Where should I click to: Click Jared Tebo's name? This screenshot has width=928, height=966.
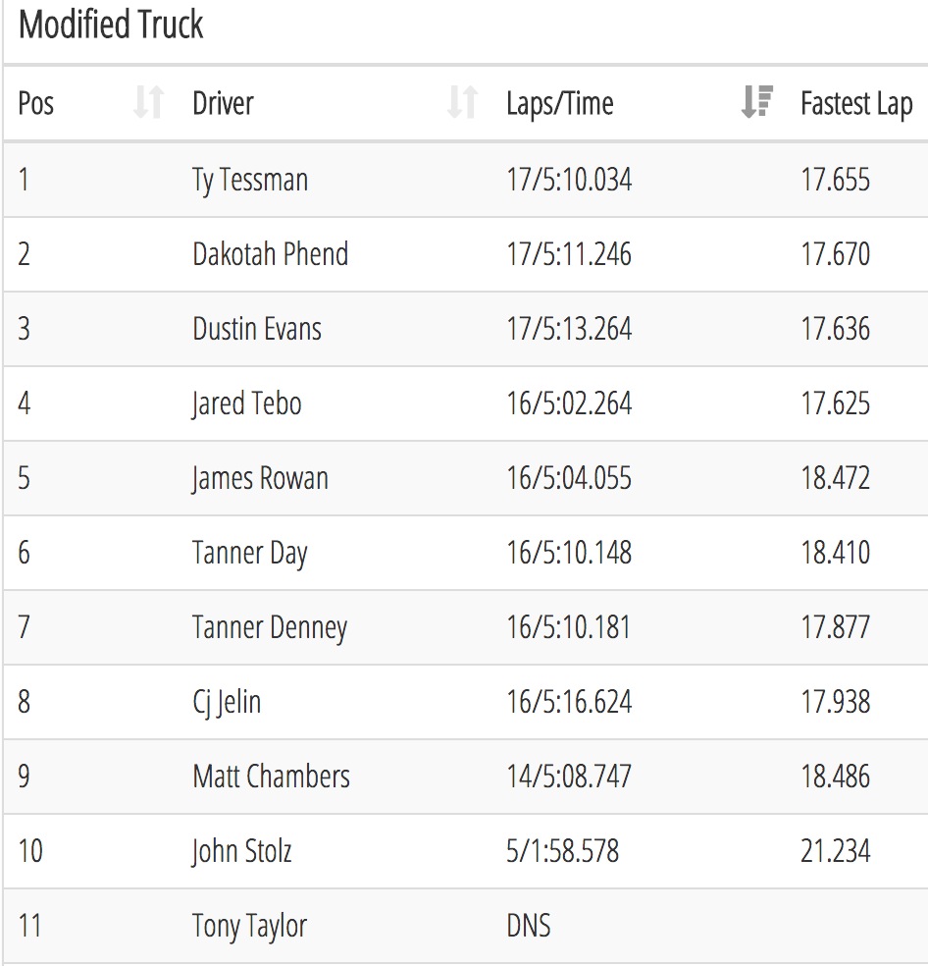(246, 403)
